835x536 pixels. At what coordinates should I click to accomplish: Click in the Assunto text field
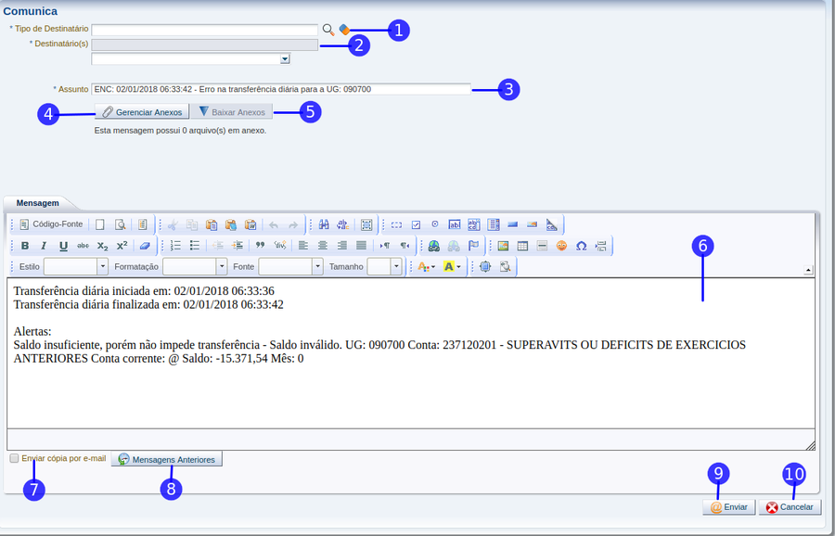click(282, 89)
